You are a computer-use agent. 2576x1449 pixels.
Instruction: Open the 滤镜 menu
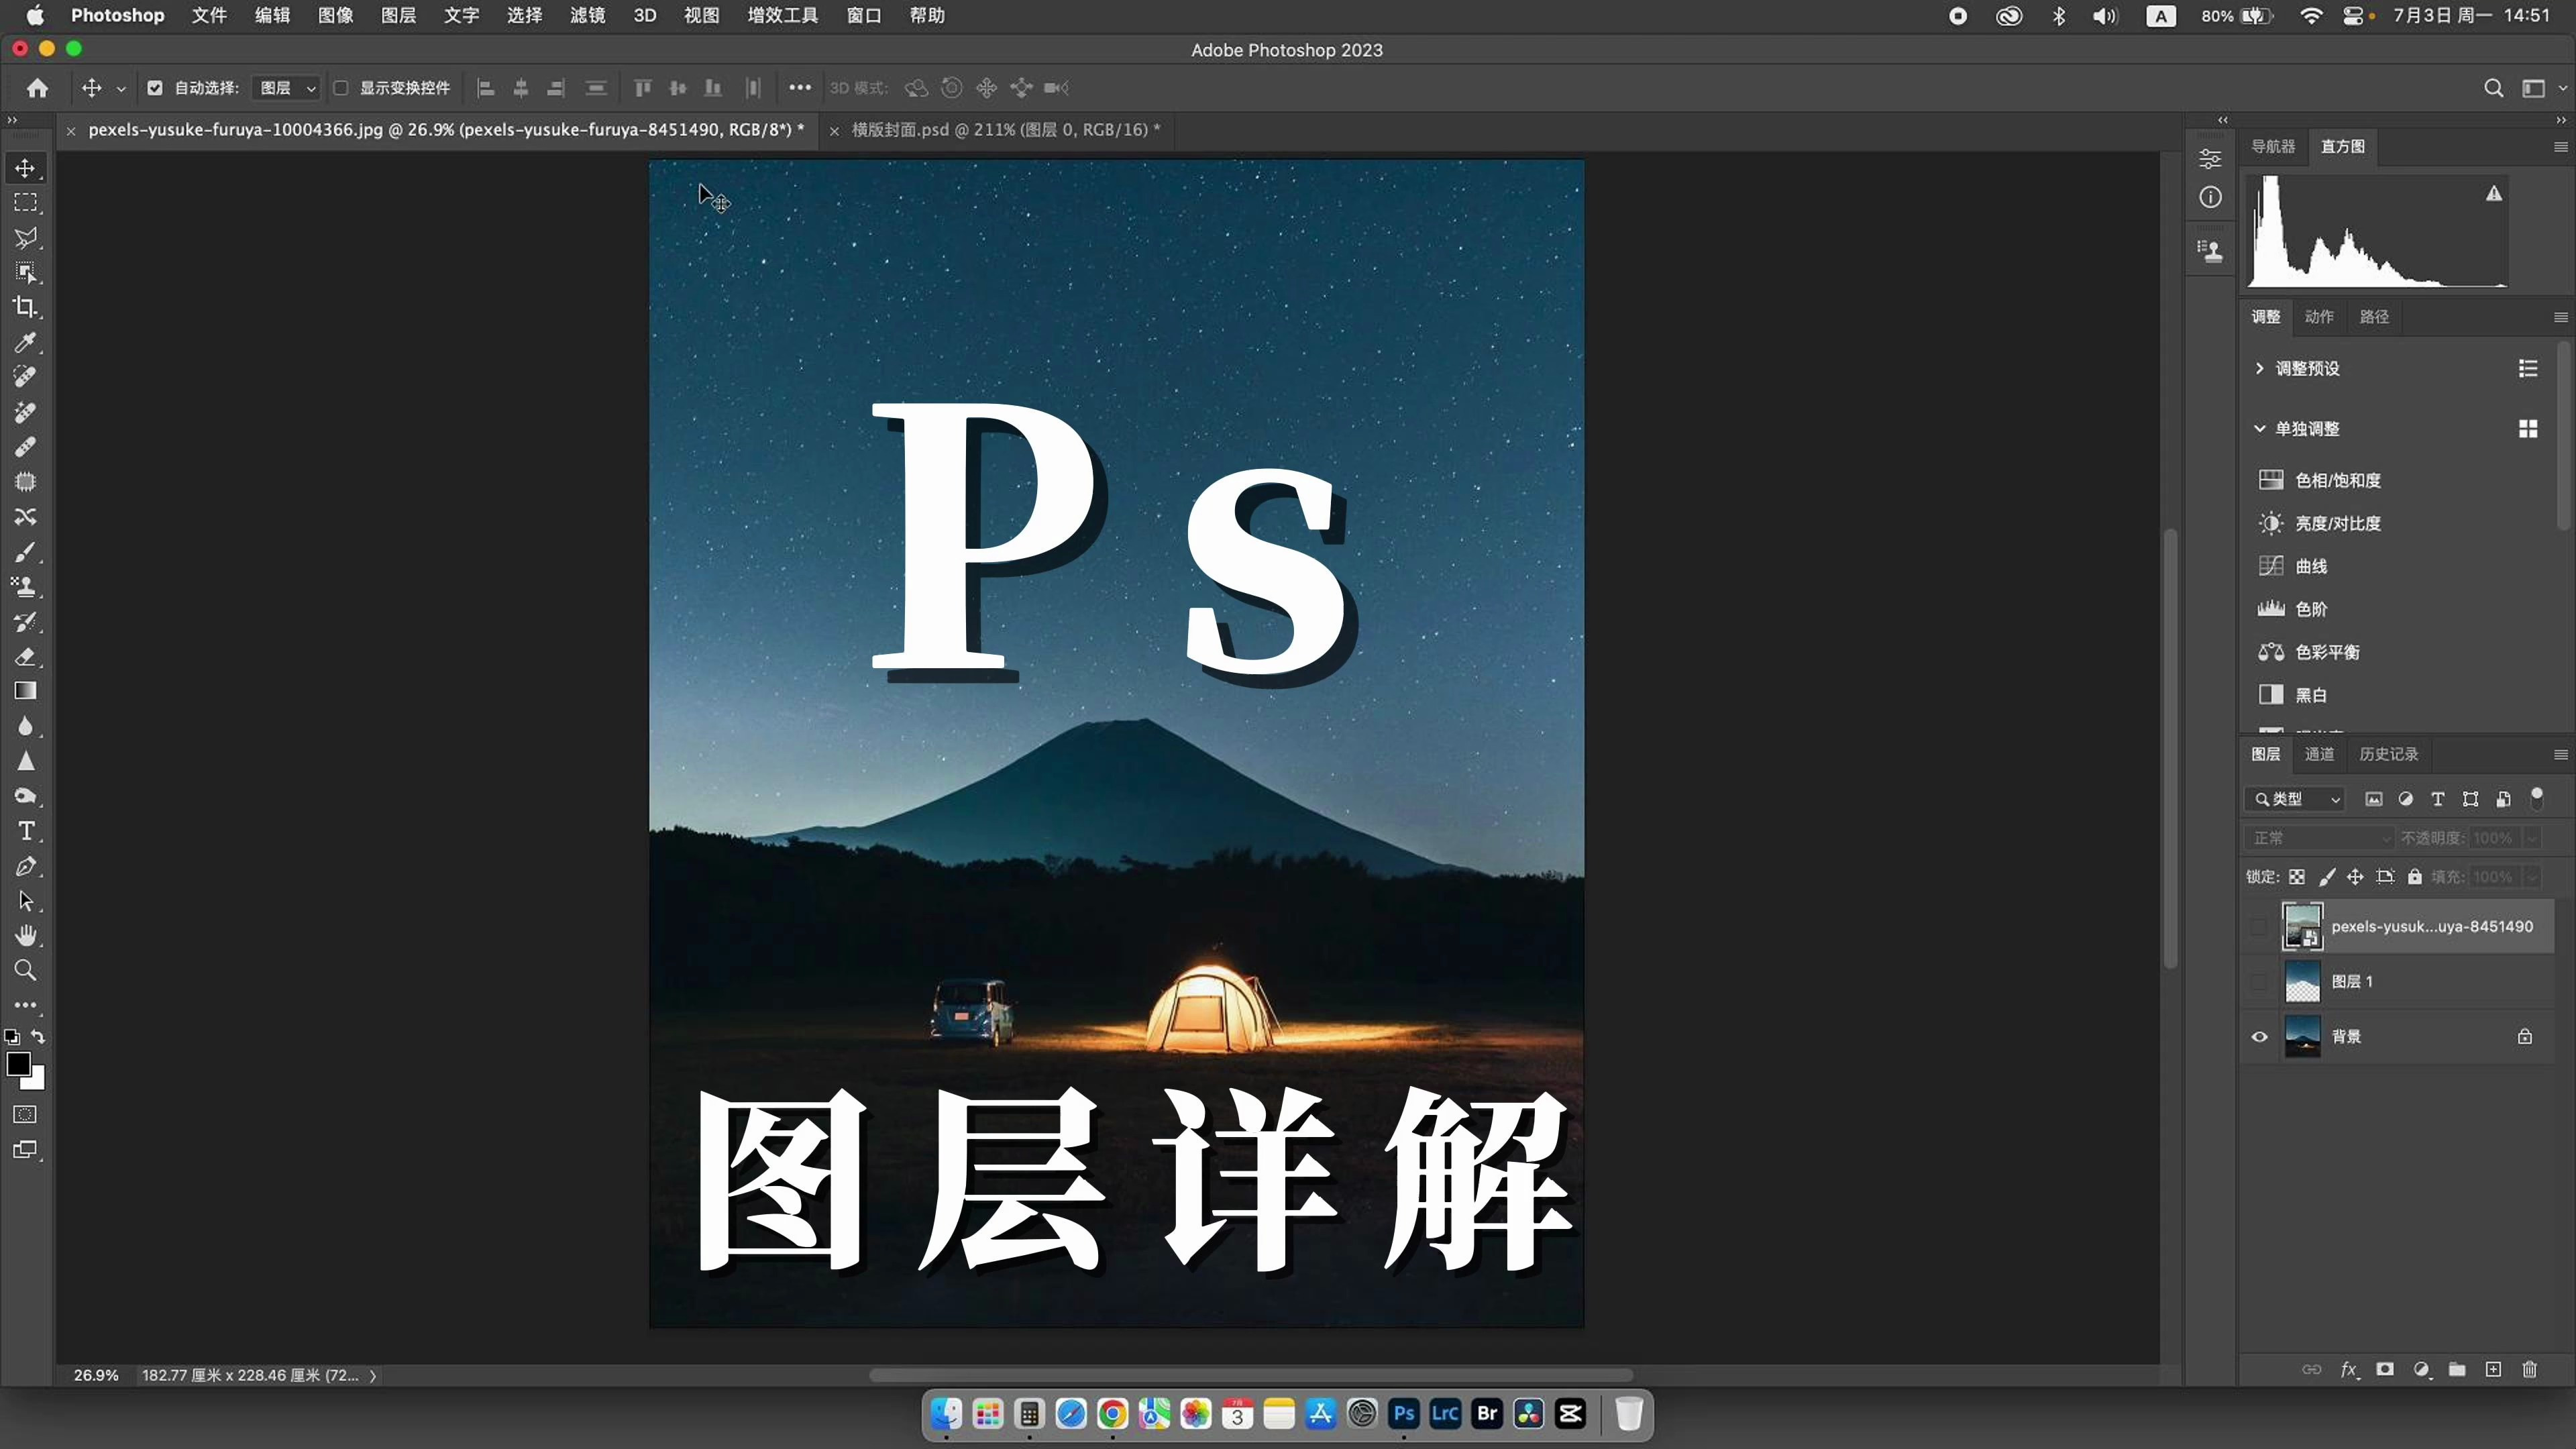587,15
